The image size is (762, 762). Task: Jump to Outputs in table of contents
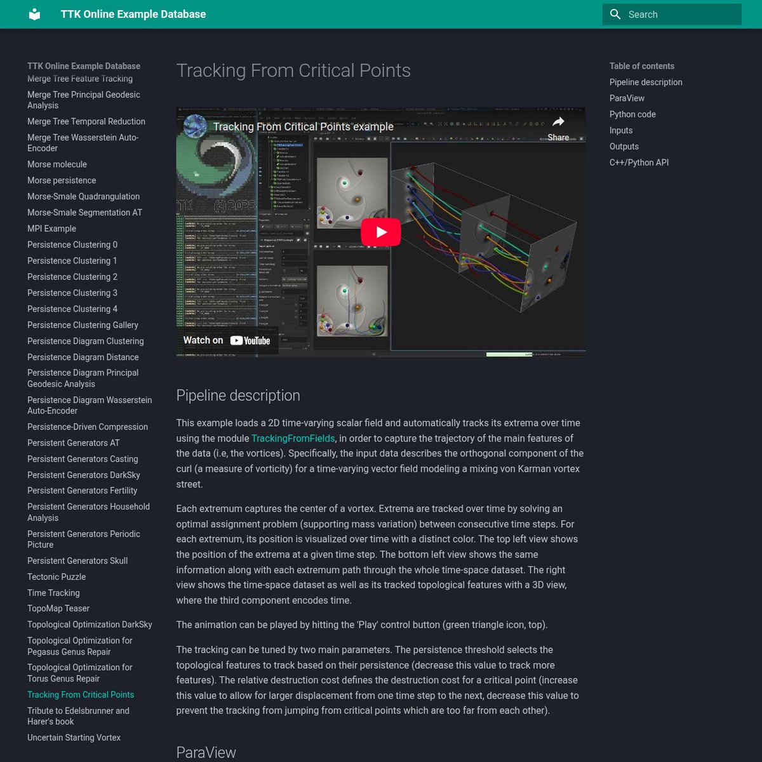pyautogui.click(x=624, y=146)
